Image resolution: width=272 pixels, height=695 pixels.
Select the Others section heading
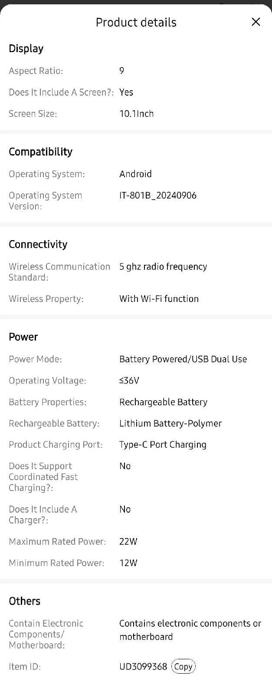pyautogui.click(x=24, y=601)
